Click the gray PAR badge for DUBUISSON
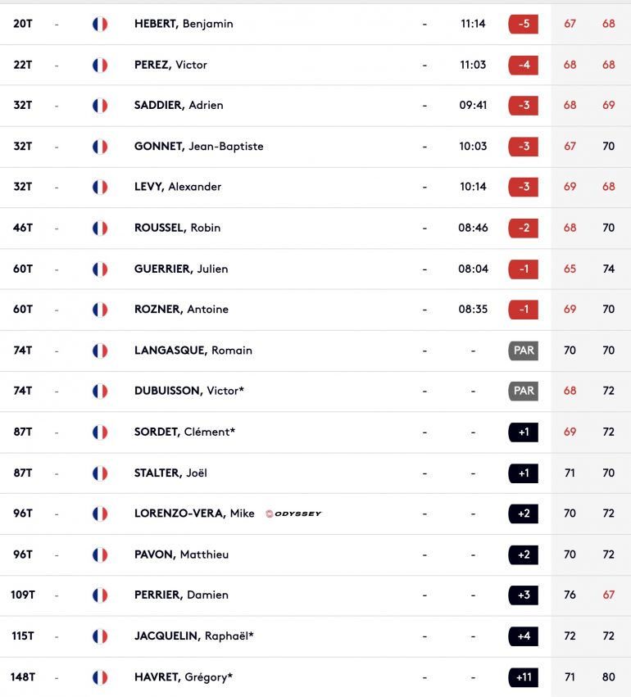This screenshot has width=631, height=697. (524, 391)
